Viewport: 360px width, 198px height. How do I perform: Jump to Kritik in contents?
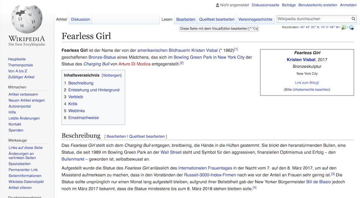73,104
